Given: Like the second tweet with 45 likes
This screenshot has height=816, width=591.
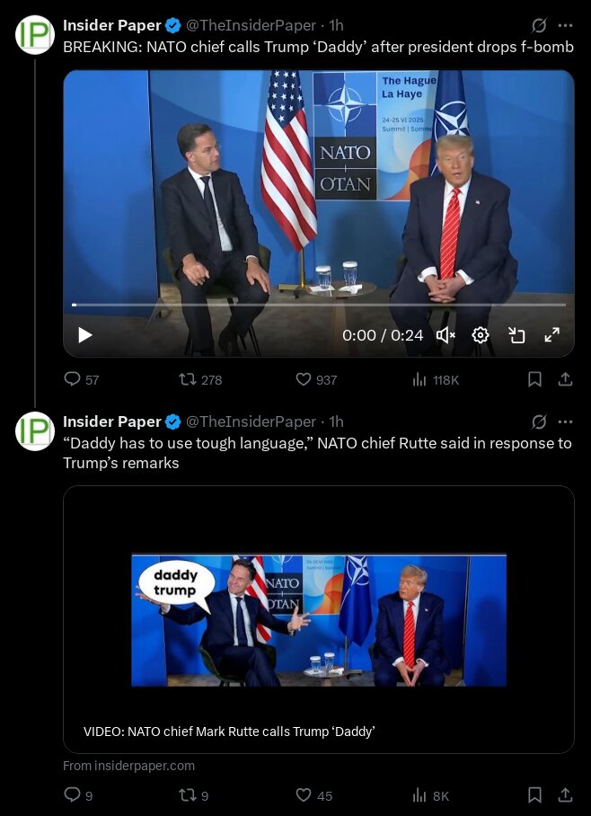Looking at the screenshot, I should tap(314, 795).
